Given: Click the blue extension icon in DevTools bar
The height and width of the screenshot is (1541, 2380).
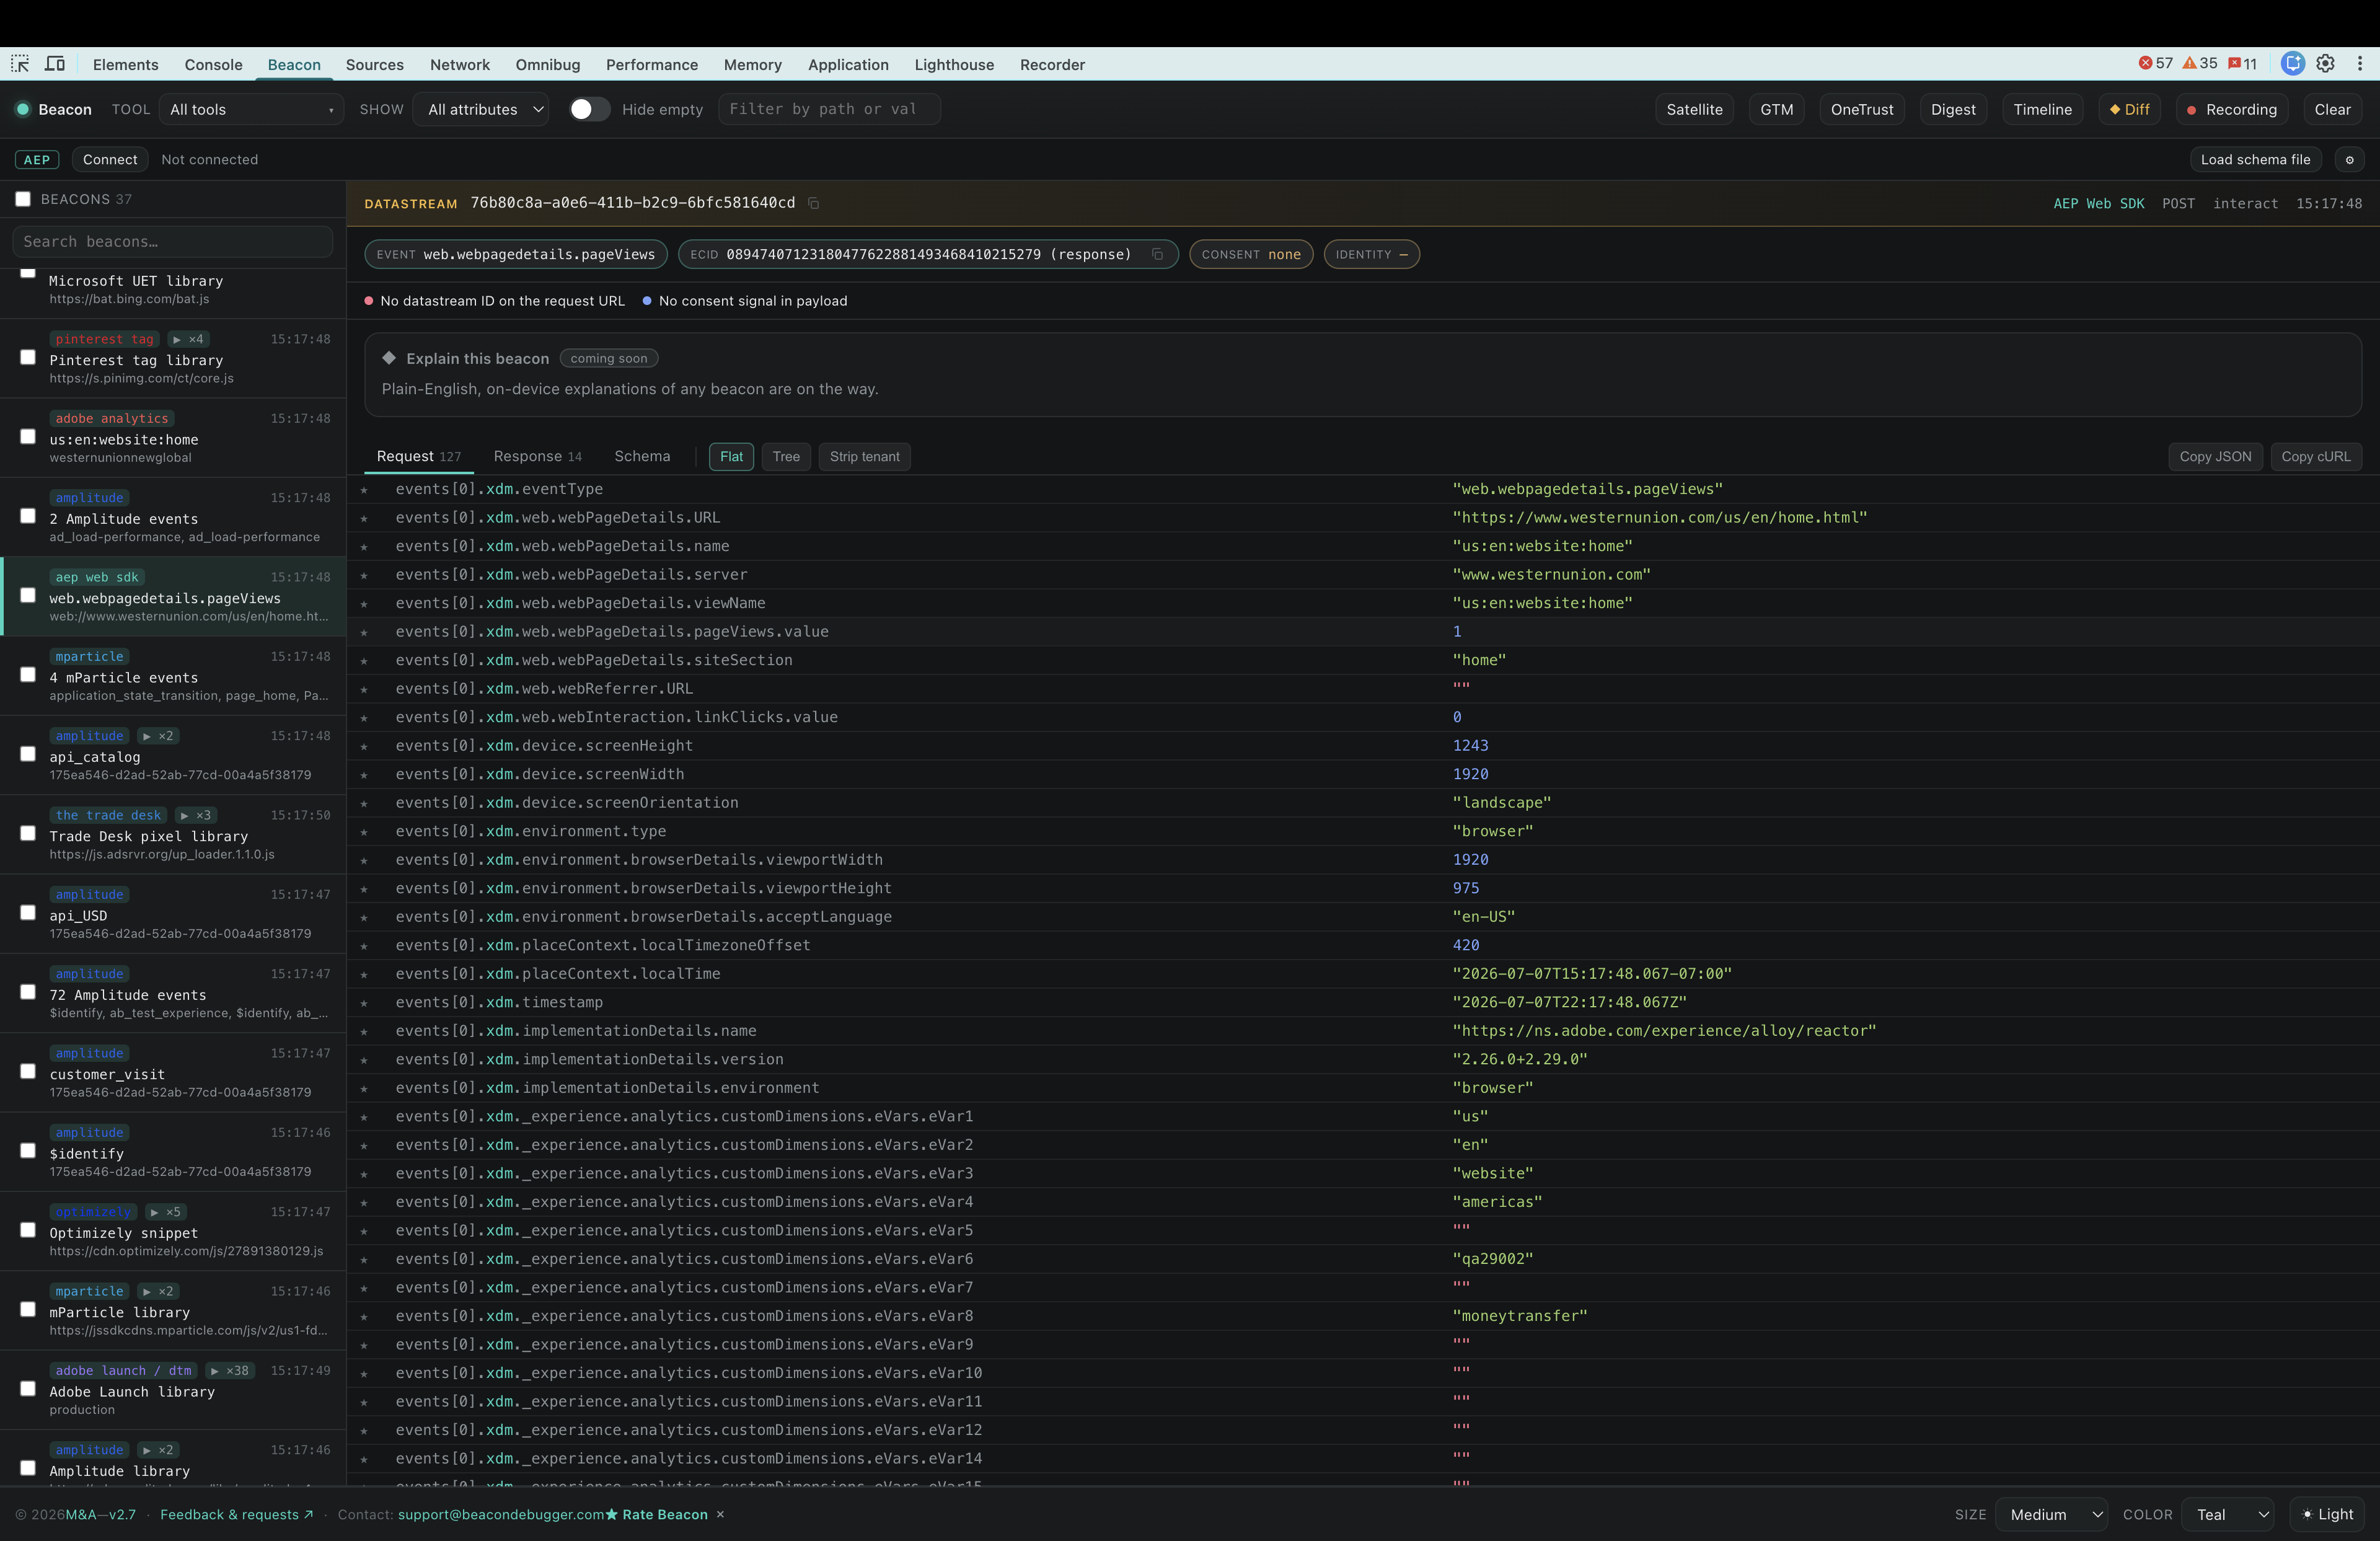Looking at the screenshot, I should 2293,64.
